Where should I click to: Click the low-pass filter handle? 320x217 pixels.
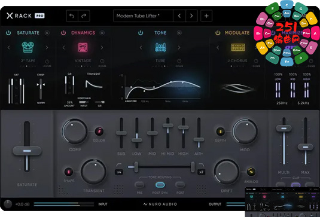193,167
